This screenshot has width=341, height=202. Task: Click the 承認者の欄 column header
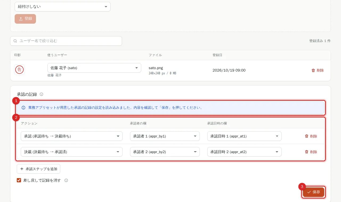(138, 123)
